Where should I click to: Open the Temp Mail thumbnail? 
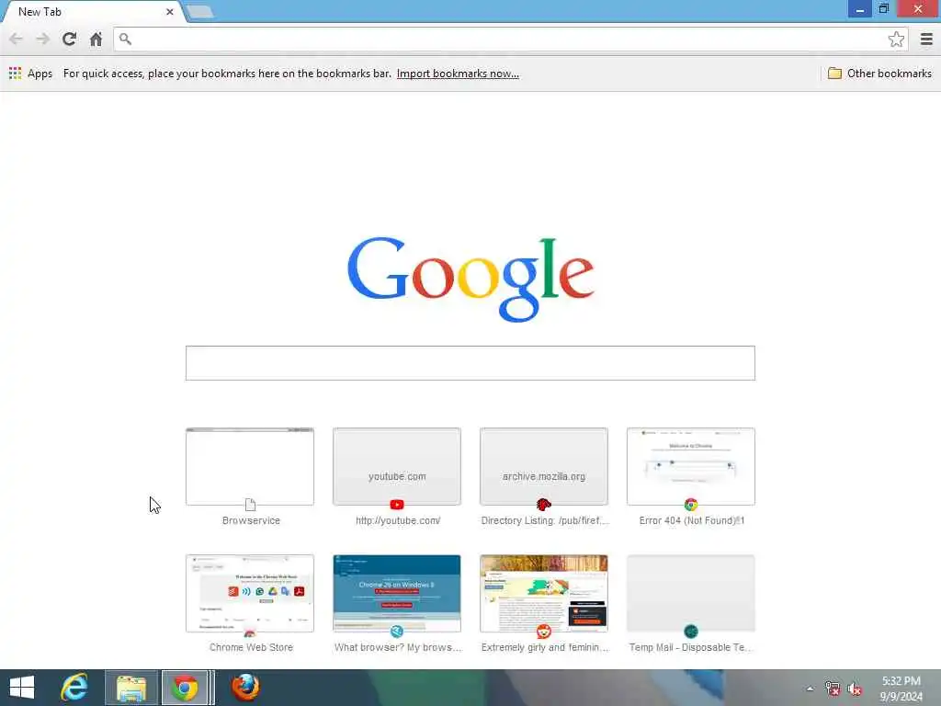(x=691, y=593)
